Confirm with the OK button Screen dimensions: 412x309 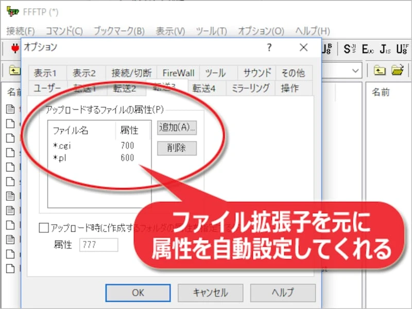point(138,293)
